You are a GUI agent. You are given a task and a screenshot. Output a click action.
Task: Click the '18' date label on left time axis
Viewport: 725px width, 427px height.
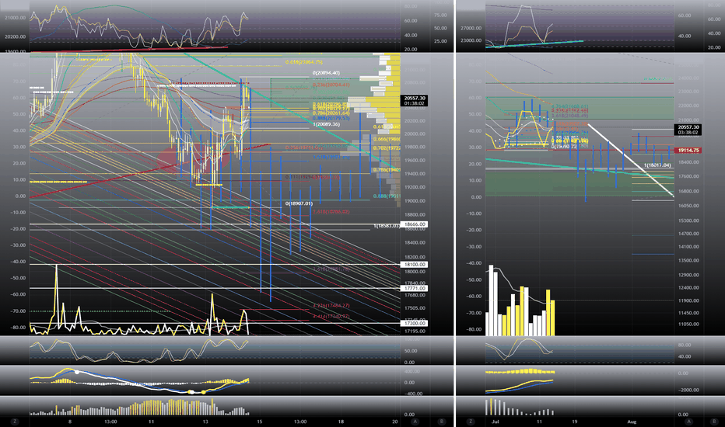point(341,422)
